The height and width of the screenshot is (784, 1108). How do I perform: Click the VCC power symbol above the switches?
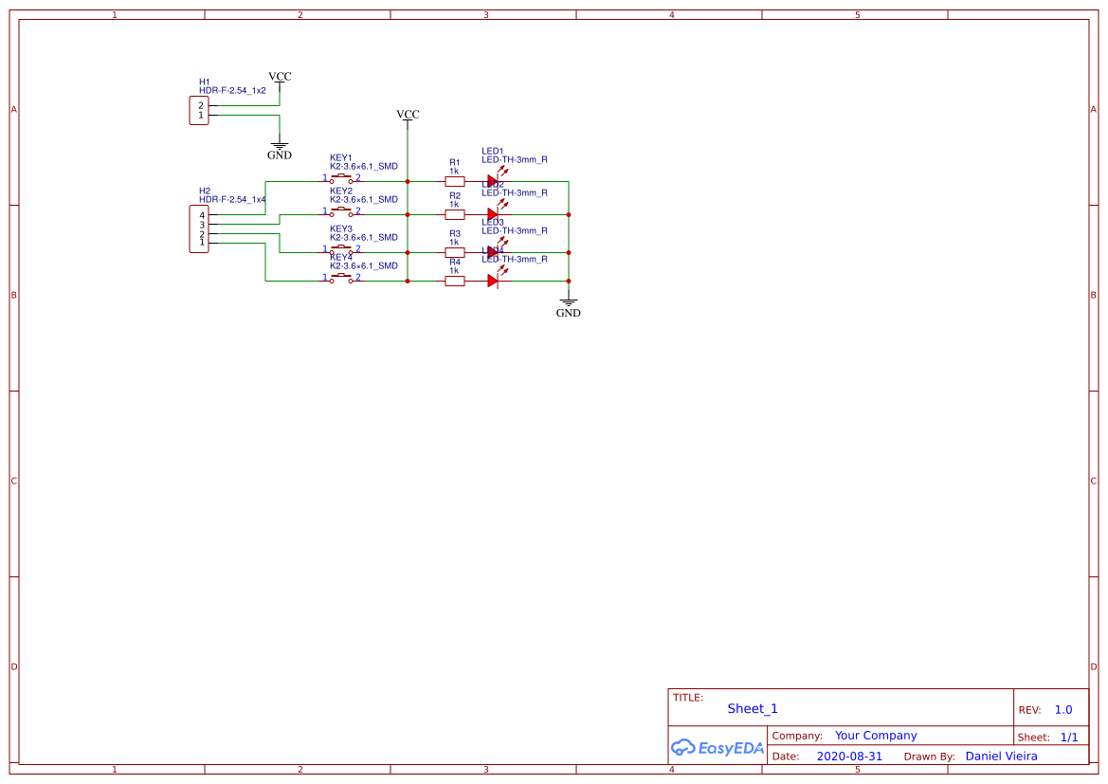[x=408, y=115]
